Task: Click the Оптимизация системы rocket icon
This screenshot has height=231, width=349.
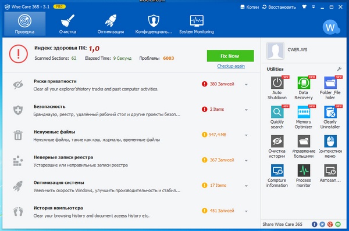Action: click(18, 186)
